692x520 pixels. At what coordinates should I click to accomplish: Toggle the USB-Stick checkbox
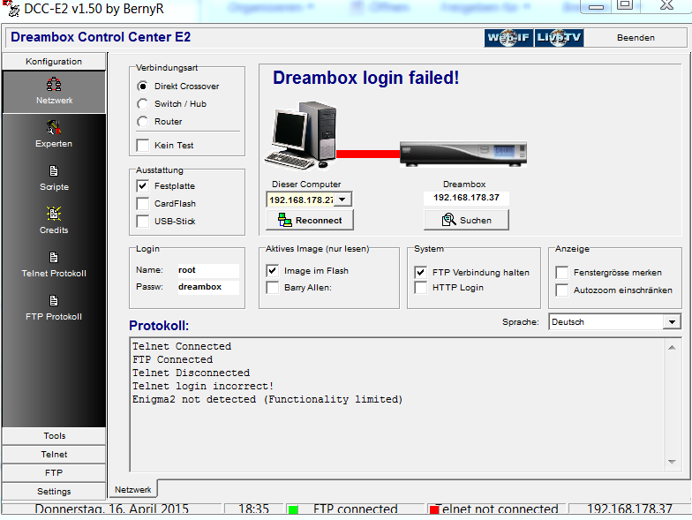coord(143,222)
